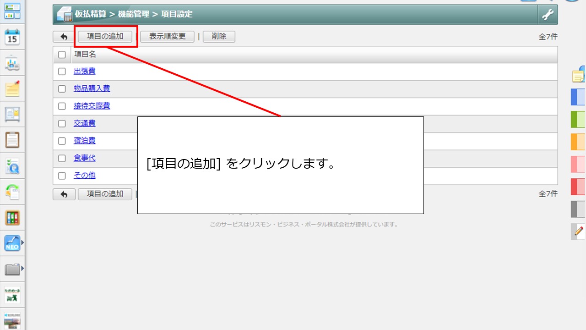Click the wrench settings icon in header
The width and height of the screenshot is (586, 330).
(548, 15)
